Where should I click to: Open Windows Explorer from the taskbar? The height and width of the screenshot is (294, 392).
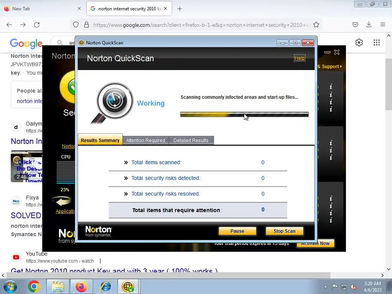[58, 286]
